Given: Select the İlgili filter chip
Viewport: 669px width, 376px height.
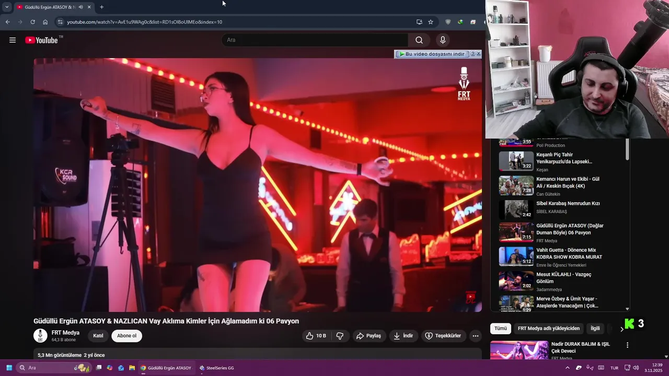Looking at the screenshot, I should (x=595, y=328).
